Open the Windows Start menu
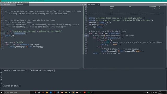The height and width of the screenshot is (94, 167). 2,92
